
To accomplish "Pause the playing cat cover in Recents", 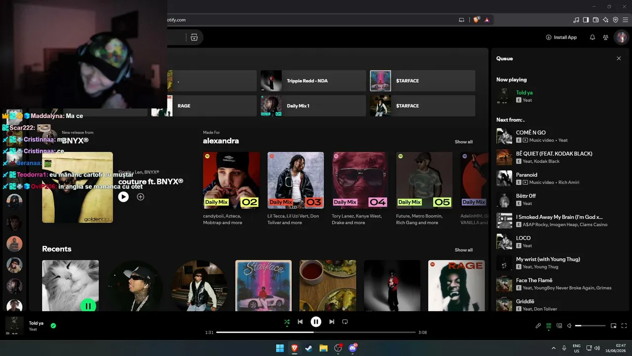I will pyautogui.click(x=88, y=306).
